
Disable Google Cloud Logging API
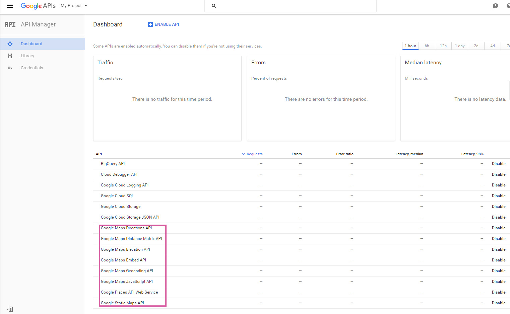[499, 185]
